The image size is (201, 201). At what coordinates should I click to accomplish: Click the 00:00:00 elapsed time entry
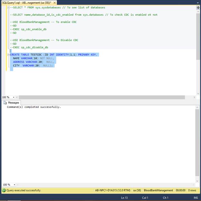(180, 190)
